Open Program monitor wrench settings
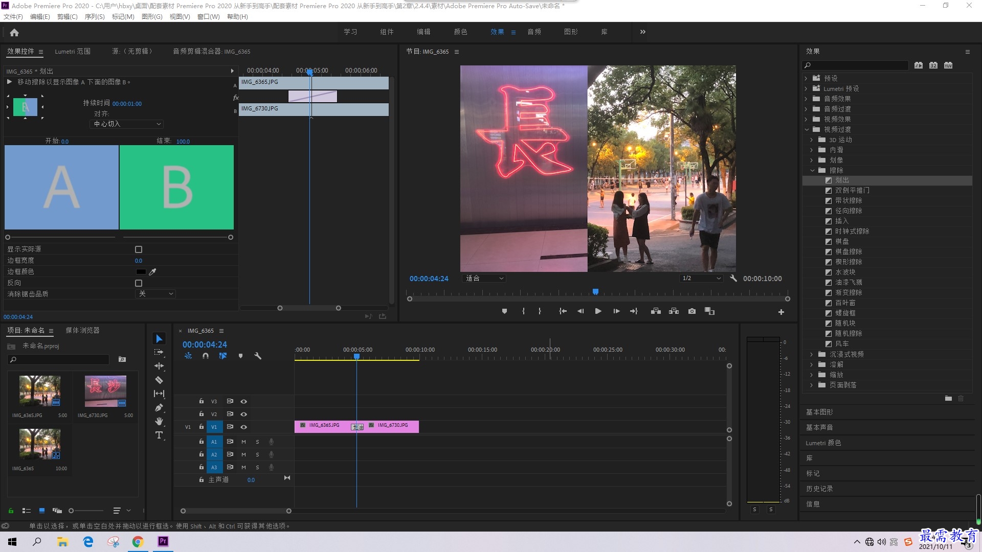 (733, 279)
